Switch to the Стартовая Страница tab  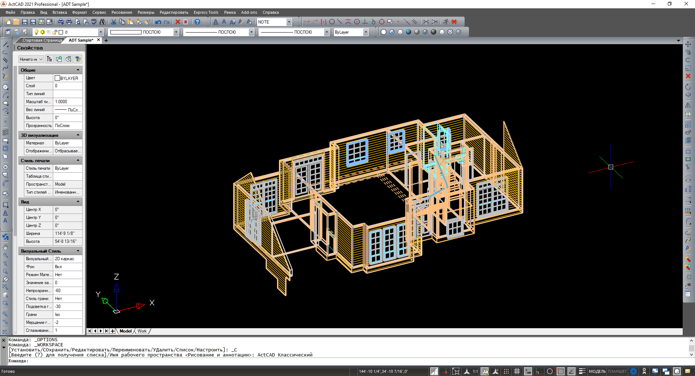click(42, 40)
